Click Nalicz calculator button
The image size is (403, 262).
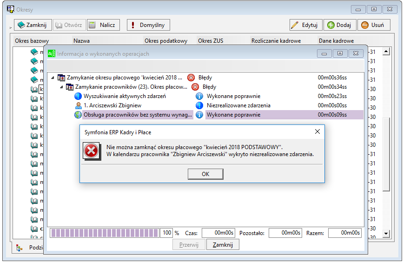(103, 25)
